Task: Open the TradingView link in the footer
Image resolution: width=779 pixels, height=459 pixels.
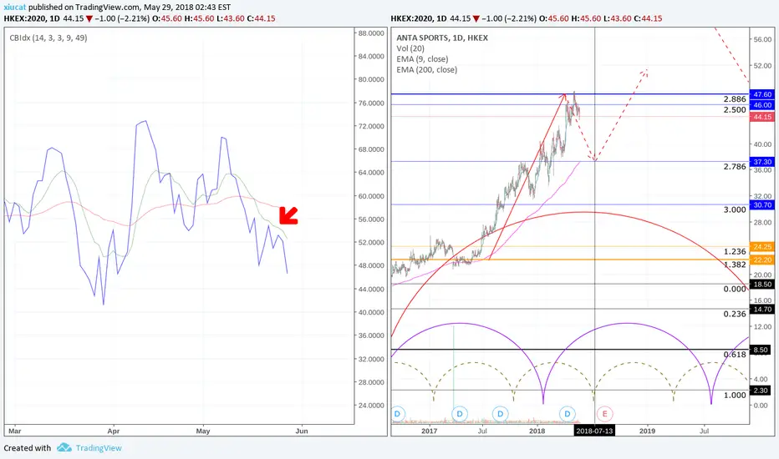Action: 99,448
